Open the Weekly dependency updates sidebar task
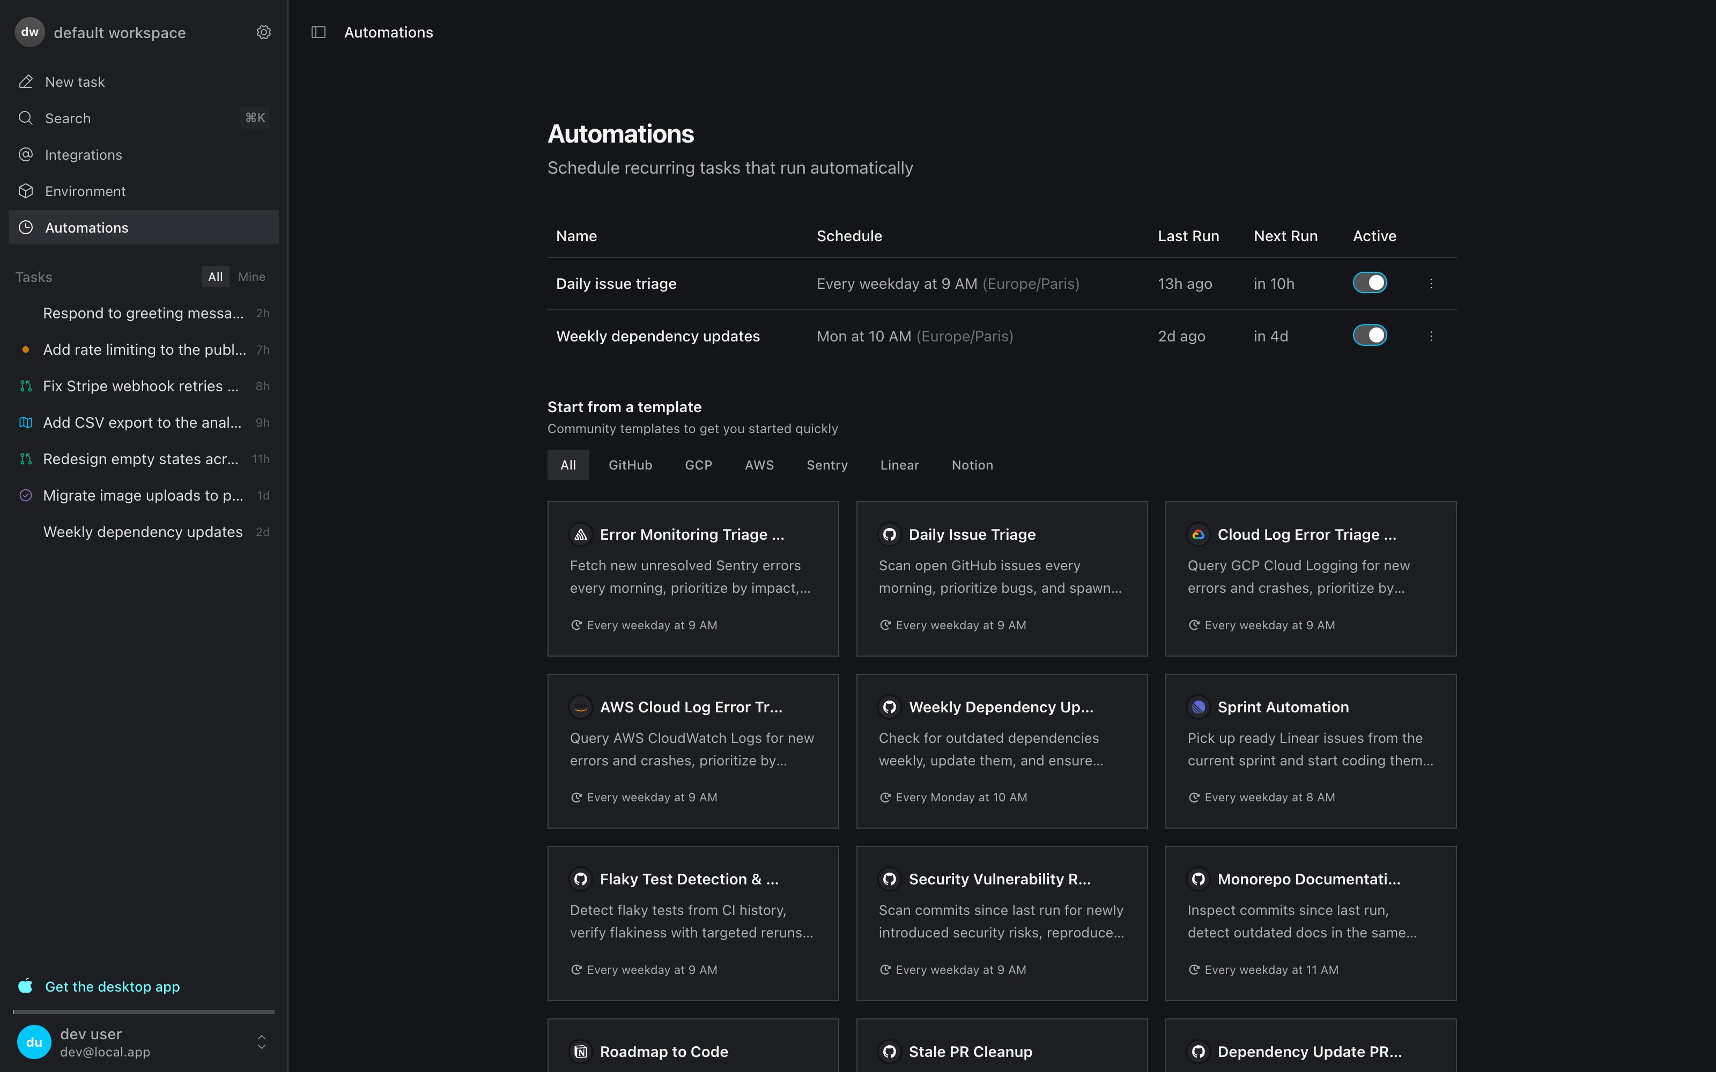 tap(143, 532)
